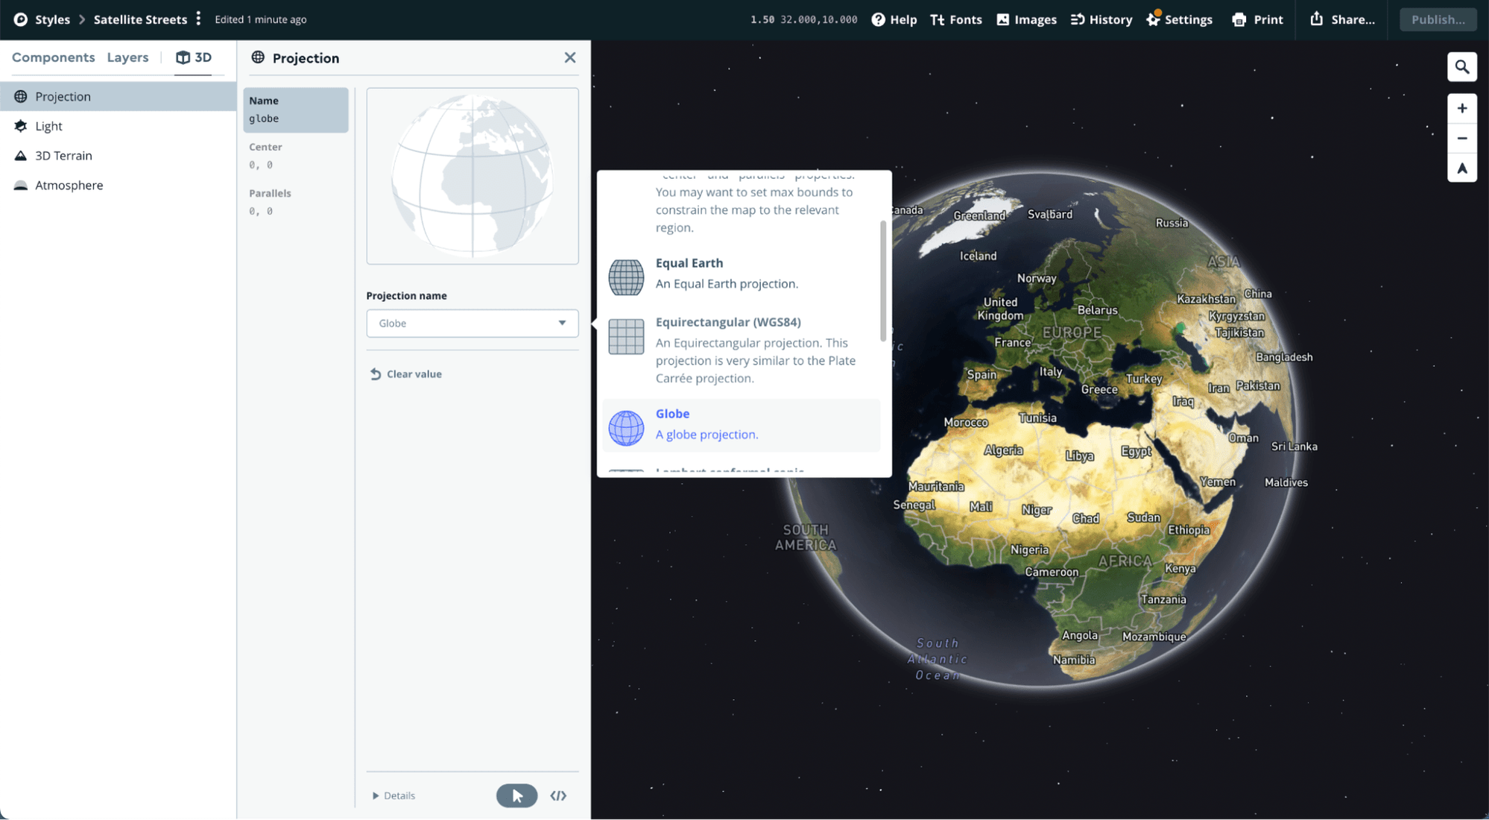1489x820 pixels.
Task: Zoom in using the plus button
Action: click(1462, 107)
